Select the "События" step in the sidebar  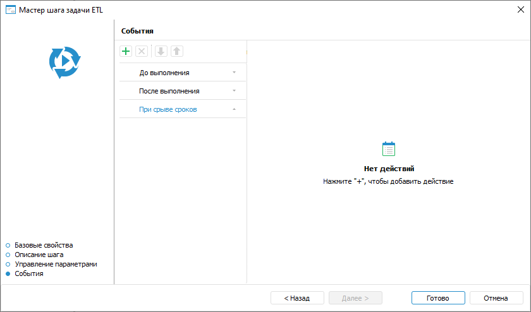pos(28,273)
